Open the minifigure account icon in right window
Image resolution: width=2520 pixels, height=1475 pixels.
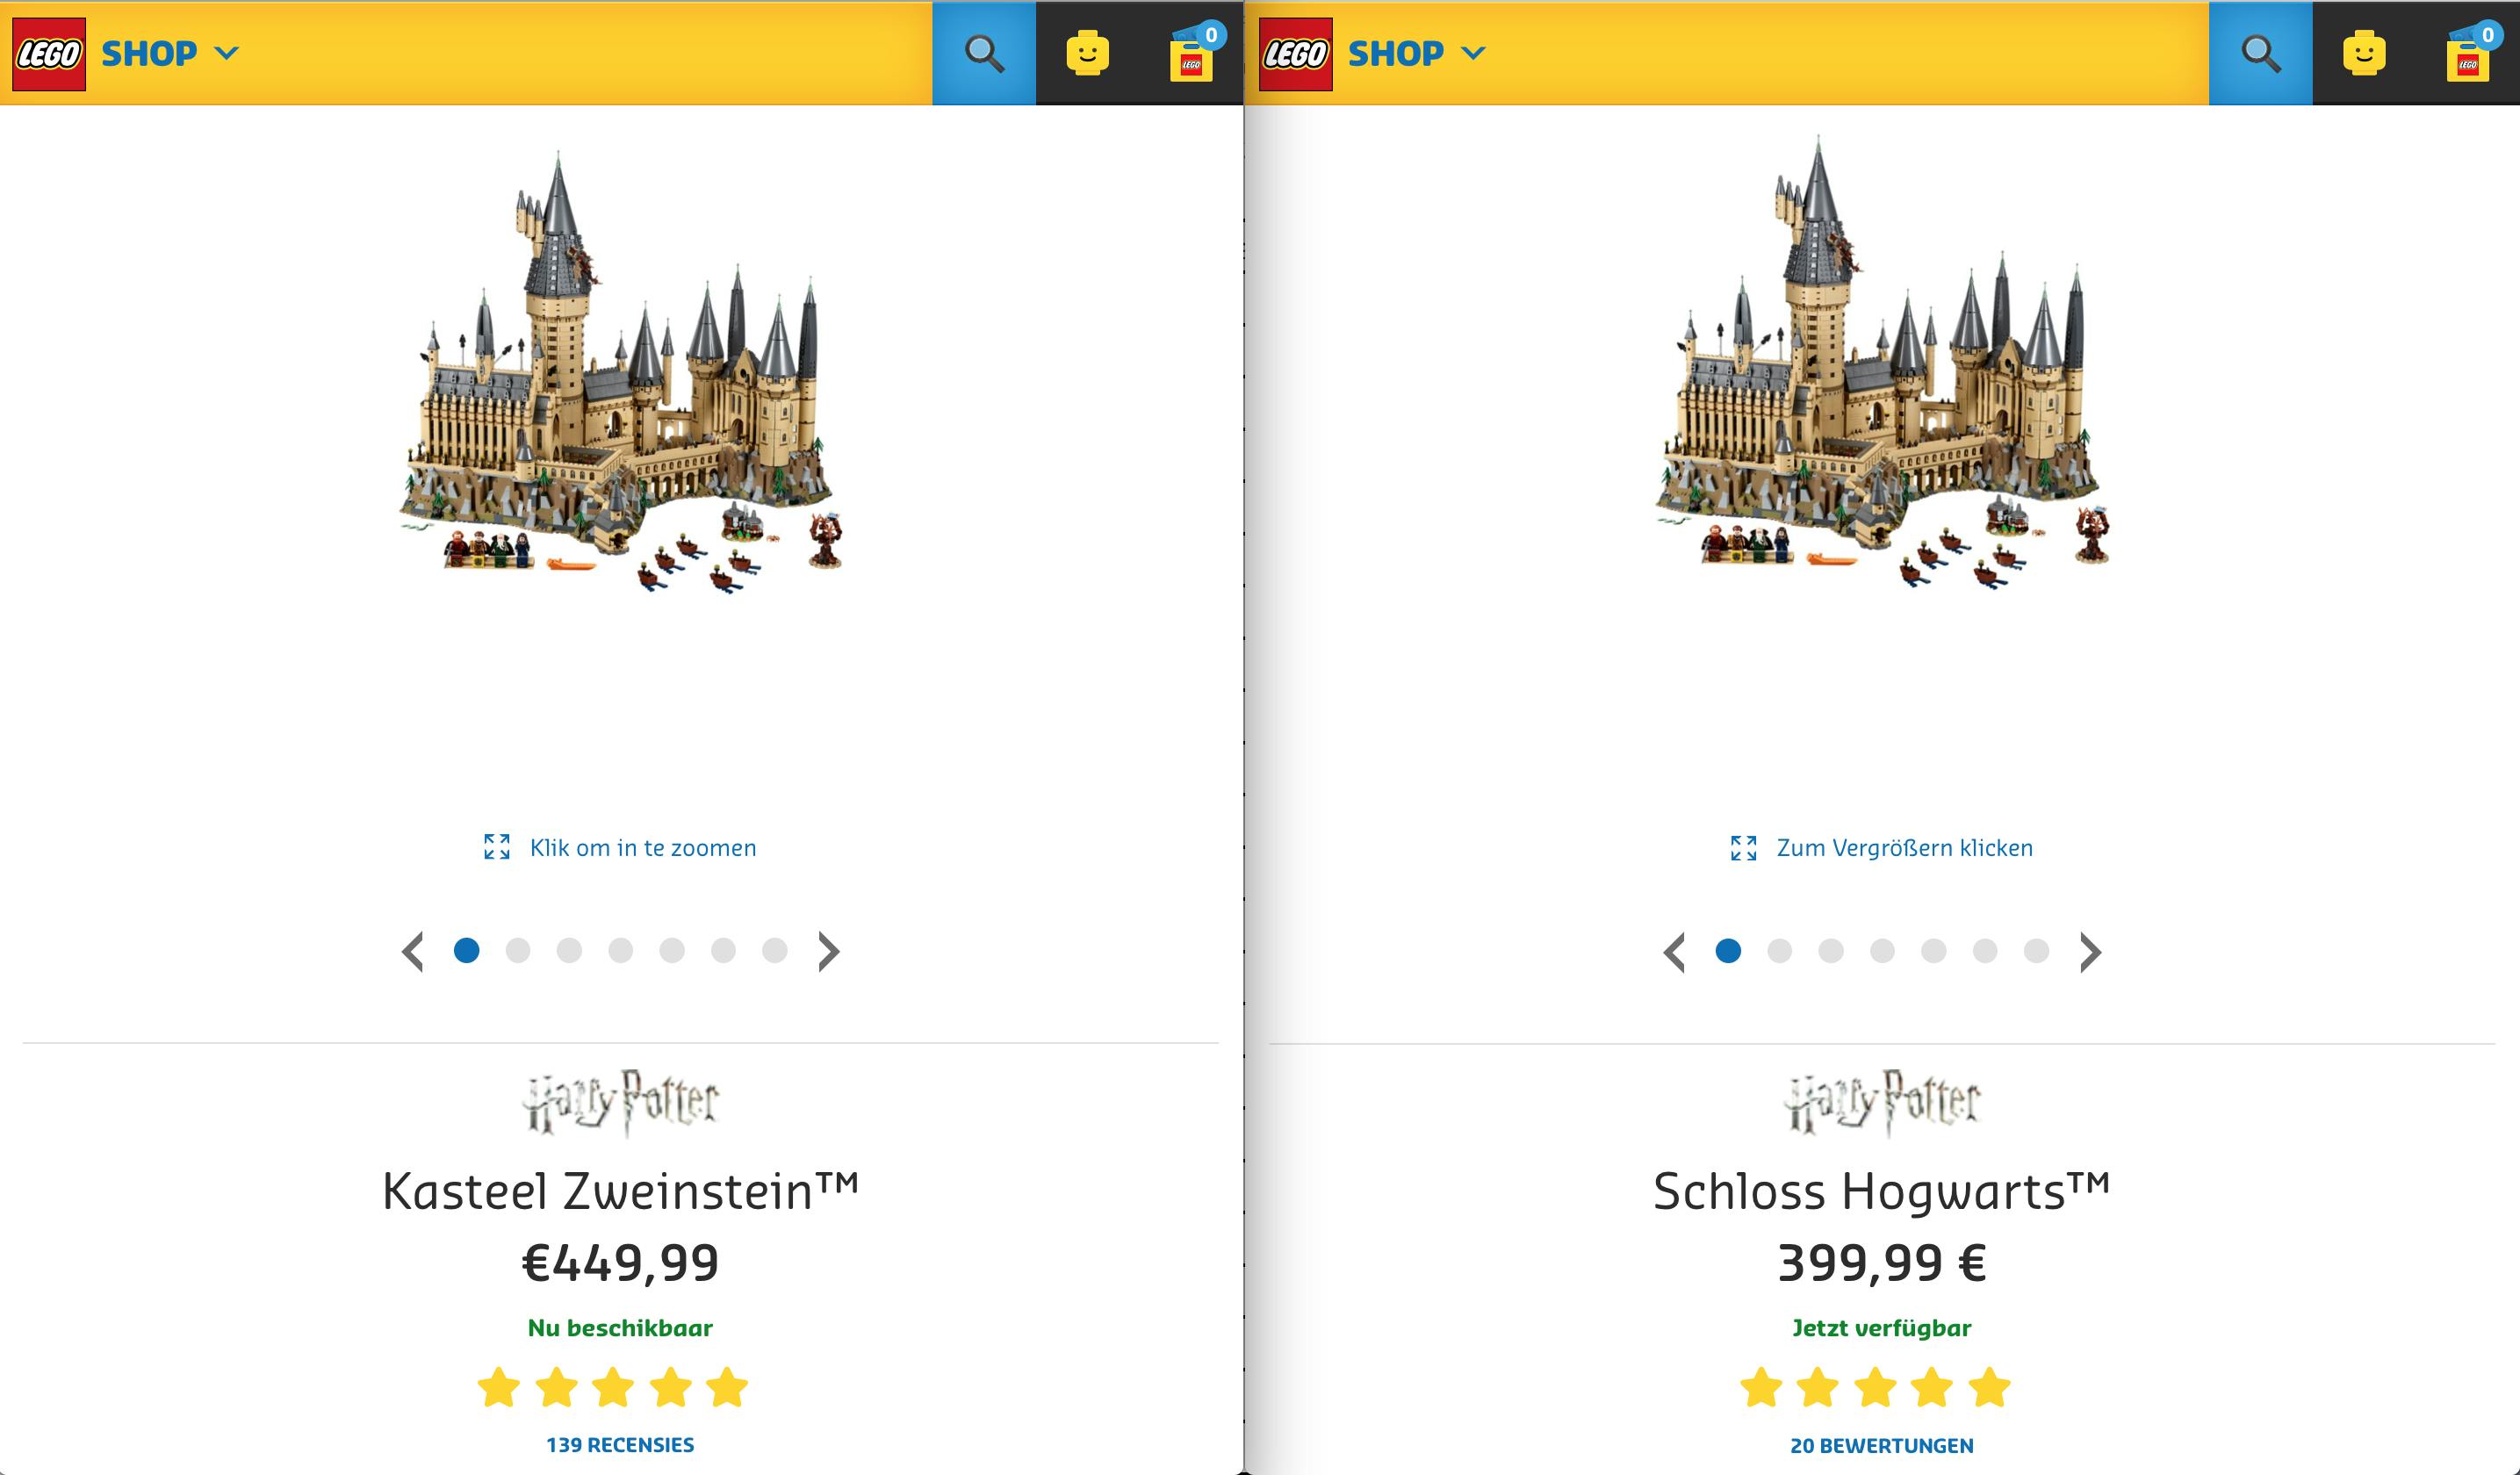coord(2364,53)
